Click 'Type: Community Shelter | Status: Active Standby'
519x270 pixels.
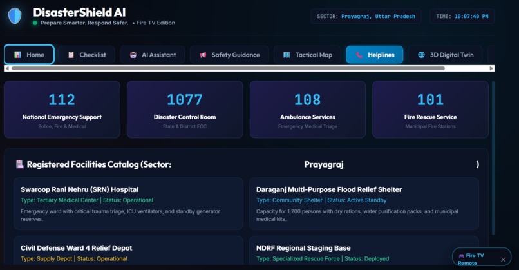click(321, 200)
